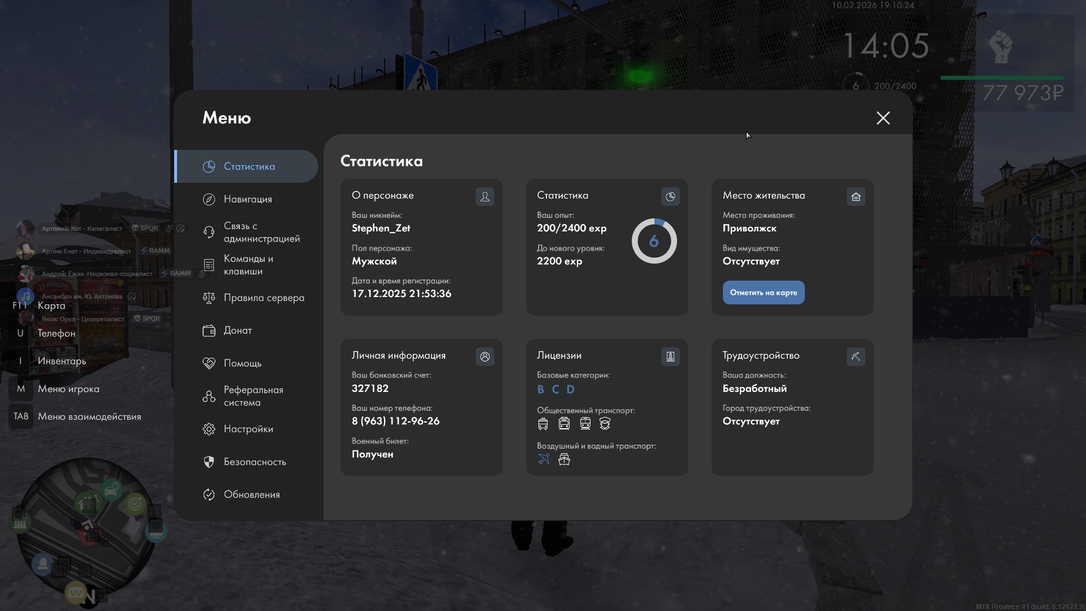Viewport: 1086px width, 611px height.
Task: Close the Меню window with X
Action: (883, 118)
